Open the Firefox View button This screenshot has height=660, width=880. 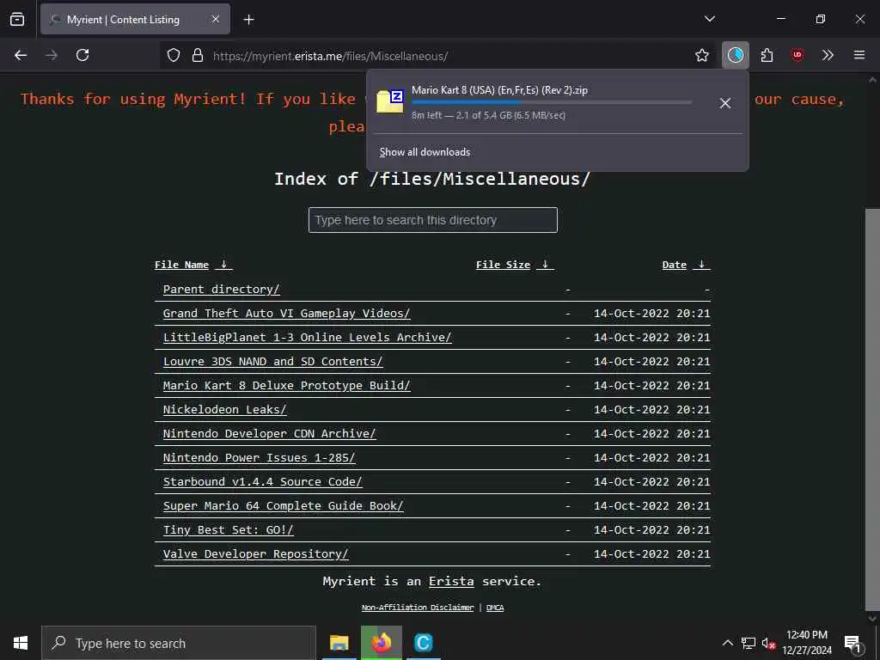[x=17, y=19]
